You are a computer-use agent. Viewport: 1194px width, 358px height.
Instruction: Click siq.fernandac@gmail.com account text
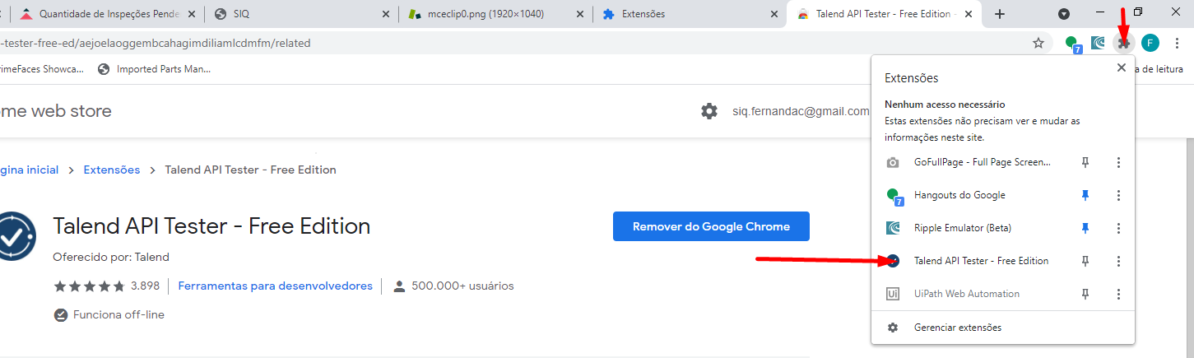click(801, 111)
